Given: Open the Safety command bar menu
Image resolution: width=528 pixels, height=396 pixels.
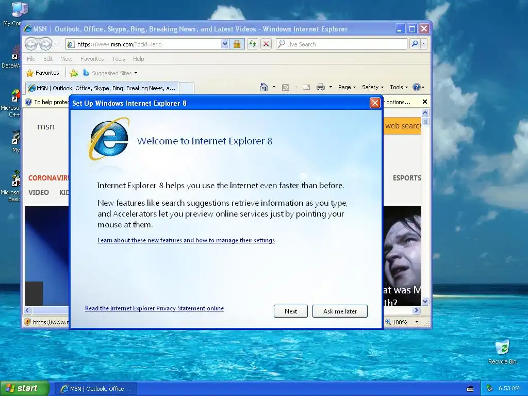Looking at the screenshot, I should (x=373, y=87).
